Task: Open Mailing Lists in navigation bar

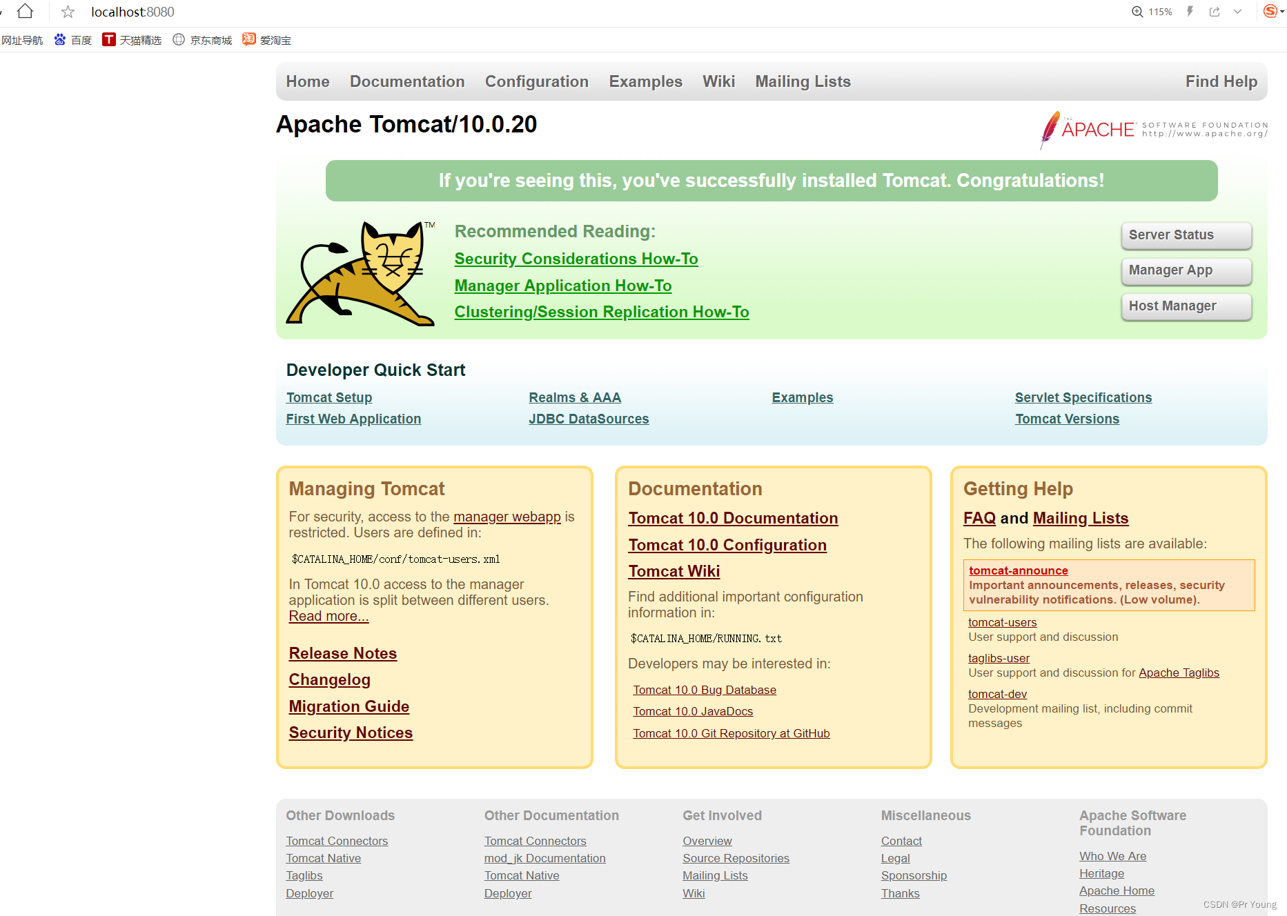Action: pyautogui.click(x=803, y=81)
